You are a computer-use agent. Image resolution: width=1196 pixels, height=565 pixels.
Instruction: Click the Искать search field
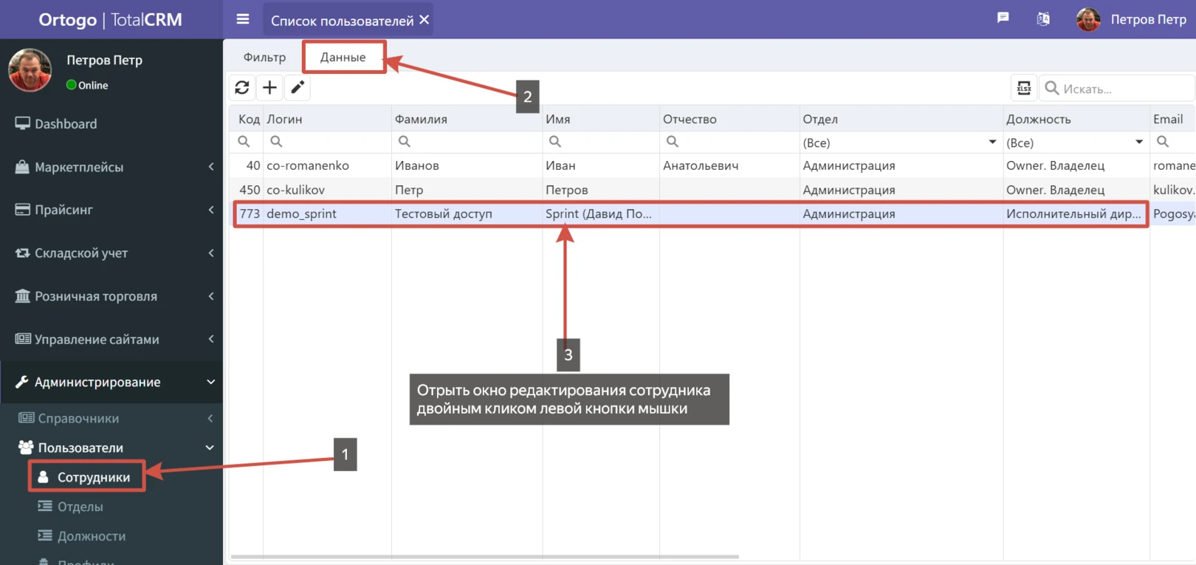point(1117,89)
